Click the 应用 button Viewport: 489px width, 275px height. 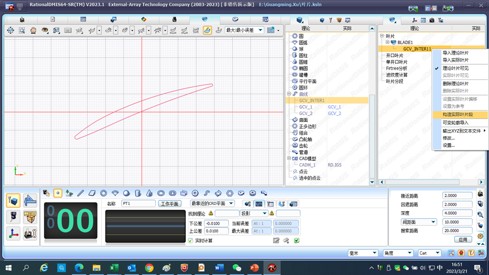tap(463, 240)
